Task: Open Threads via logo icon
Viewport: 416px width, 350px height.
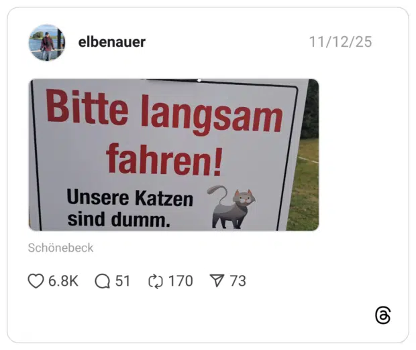Action: point(383,315)
